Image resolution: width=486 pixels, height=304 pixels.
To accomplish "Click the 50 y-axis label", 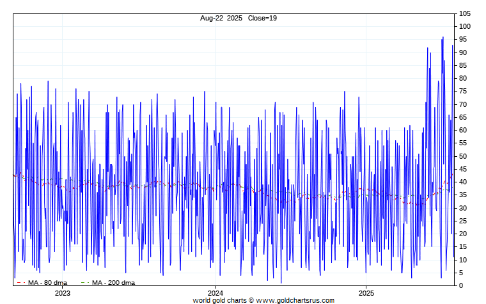I will pos(463,156).
